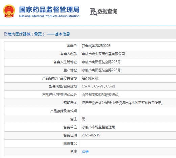Click the 备案日期 label
The image size is (176, 158).
[70, 135]
